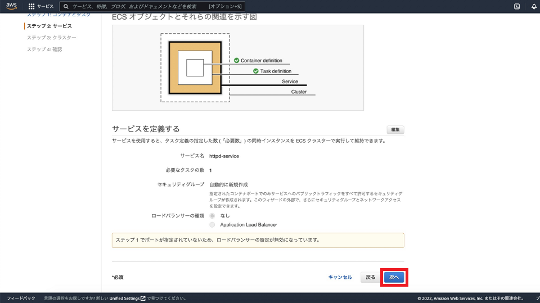Open CloudShell terminal icon in header
540x303 pixels.
click(x=516, y=6)
